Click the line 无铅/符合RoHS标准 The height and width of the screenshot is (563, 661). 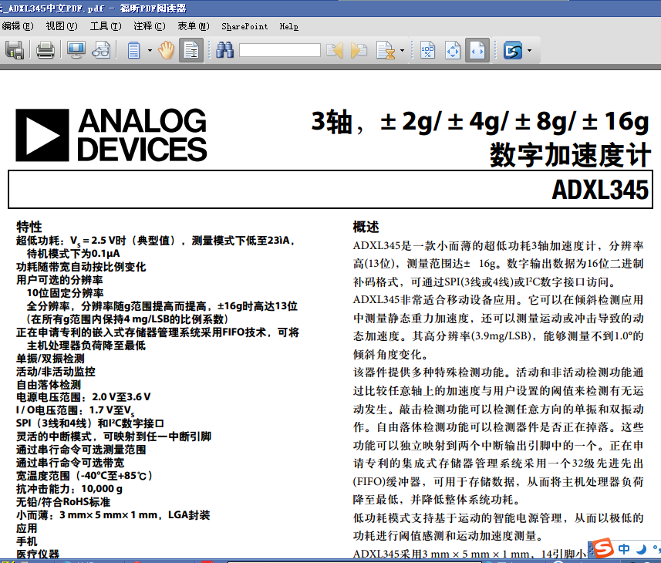[x=63, y=502]
